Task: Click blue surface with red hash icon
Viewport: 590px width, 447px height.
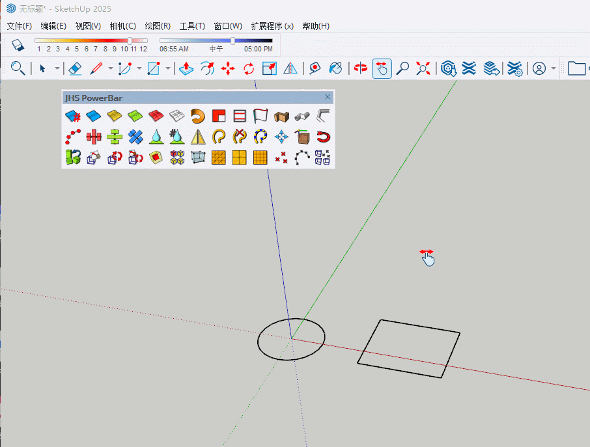Action: click(73, 116)
